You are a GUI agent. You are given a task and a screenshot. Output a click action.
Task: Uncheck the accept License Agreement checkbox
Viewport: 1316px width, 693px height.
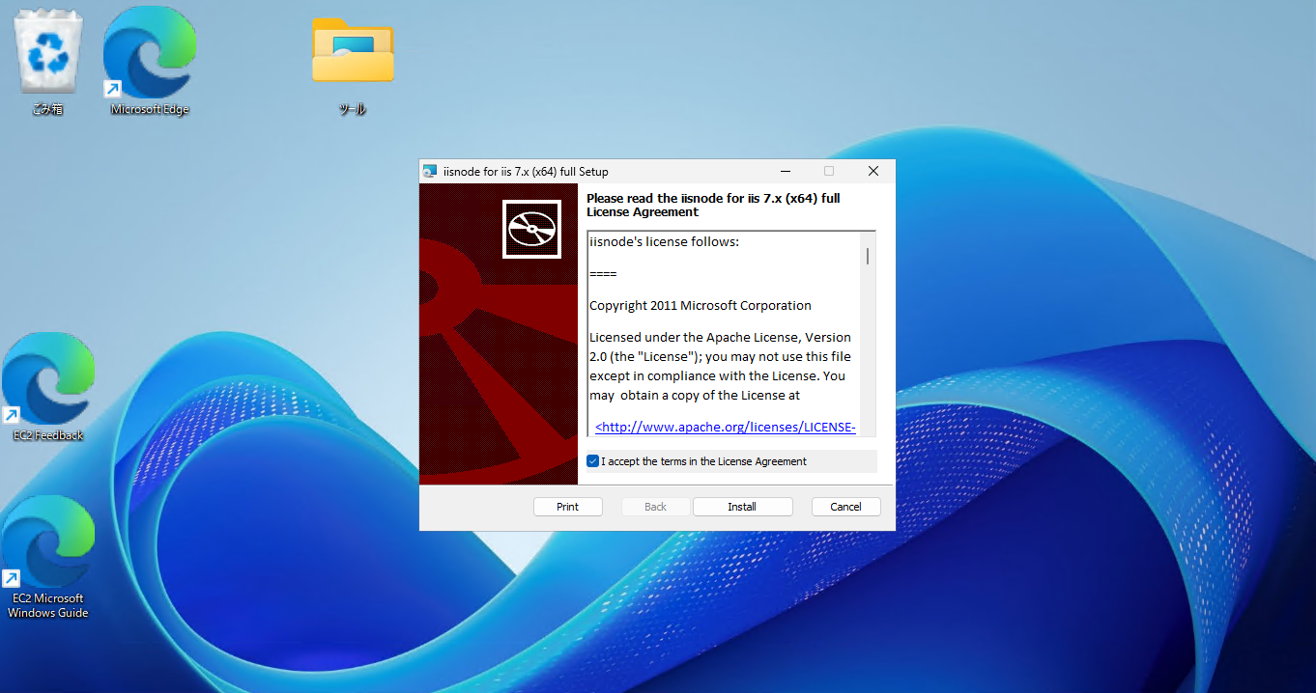click(x=593, y=461)
